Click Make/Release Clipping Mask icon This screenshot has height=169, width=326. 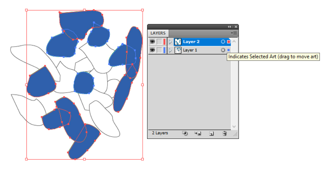tap(185, 133)
